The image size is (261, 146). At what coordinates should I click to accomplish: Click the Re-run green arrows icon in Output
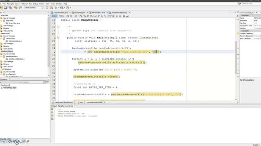[52, 109]
